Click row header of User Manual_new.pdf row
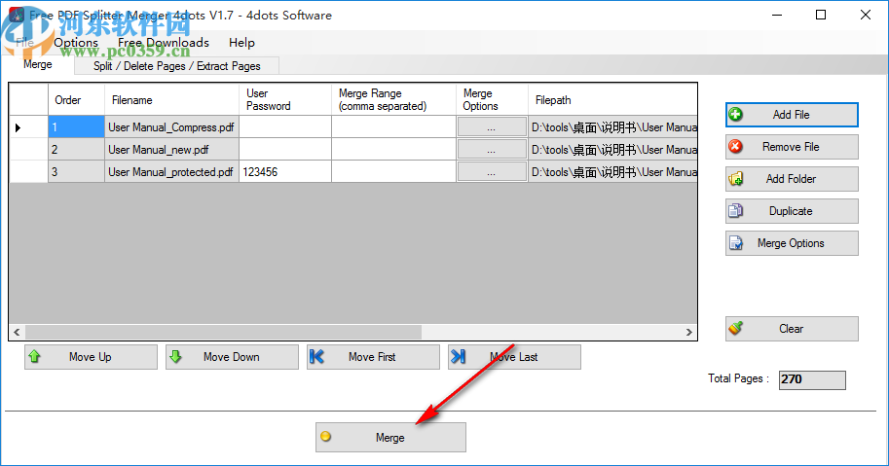Screen dimensions: 889x466 pyautogui.click(x=29, y=150)
